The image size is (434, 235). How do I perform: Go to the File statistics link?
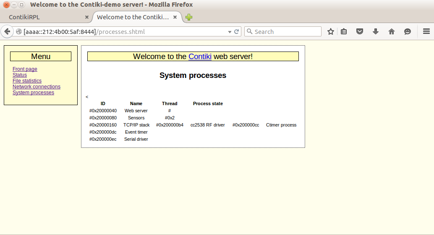coord(27,81)
